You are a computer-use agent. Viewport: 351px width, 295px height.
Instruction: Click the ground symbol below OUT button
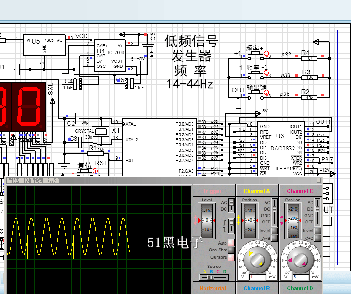tap(238, 108)
